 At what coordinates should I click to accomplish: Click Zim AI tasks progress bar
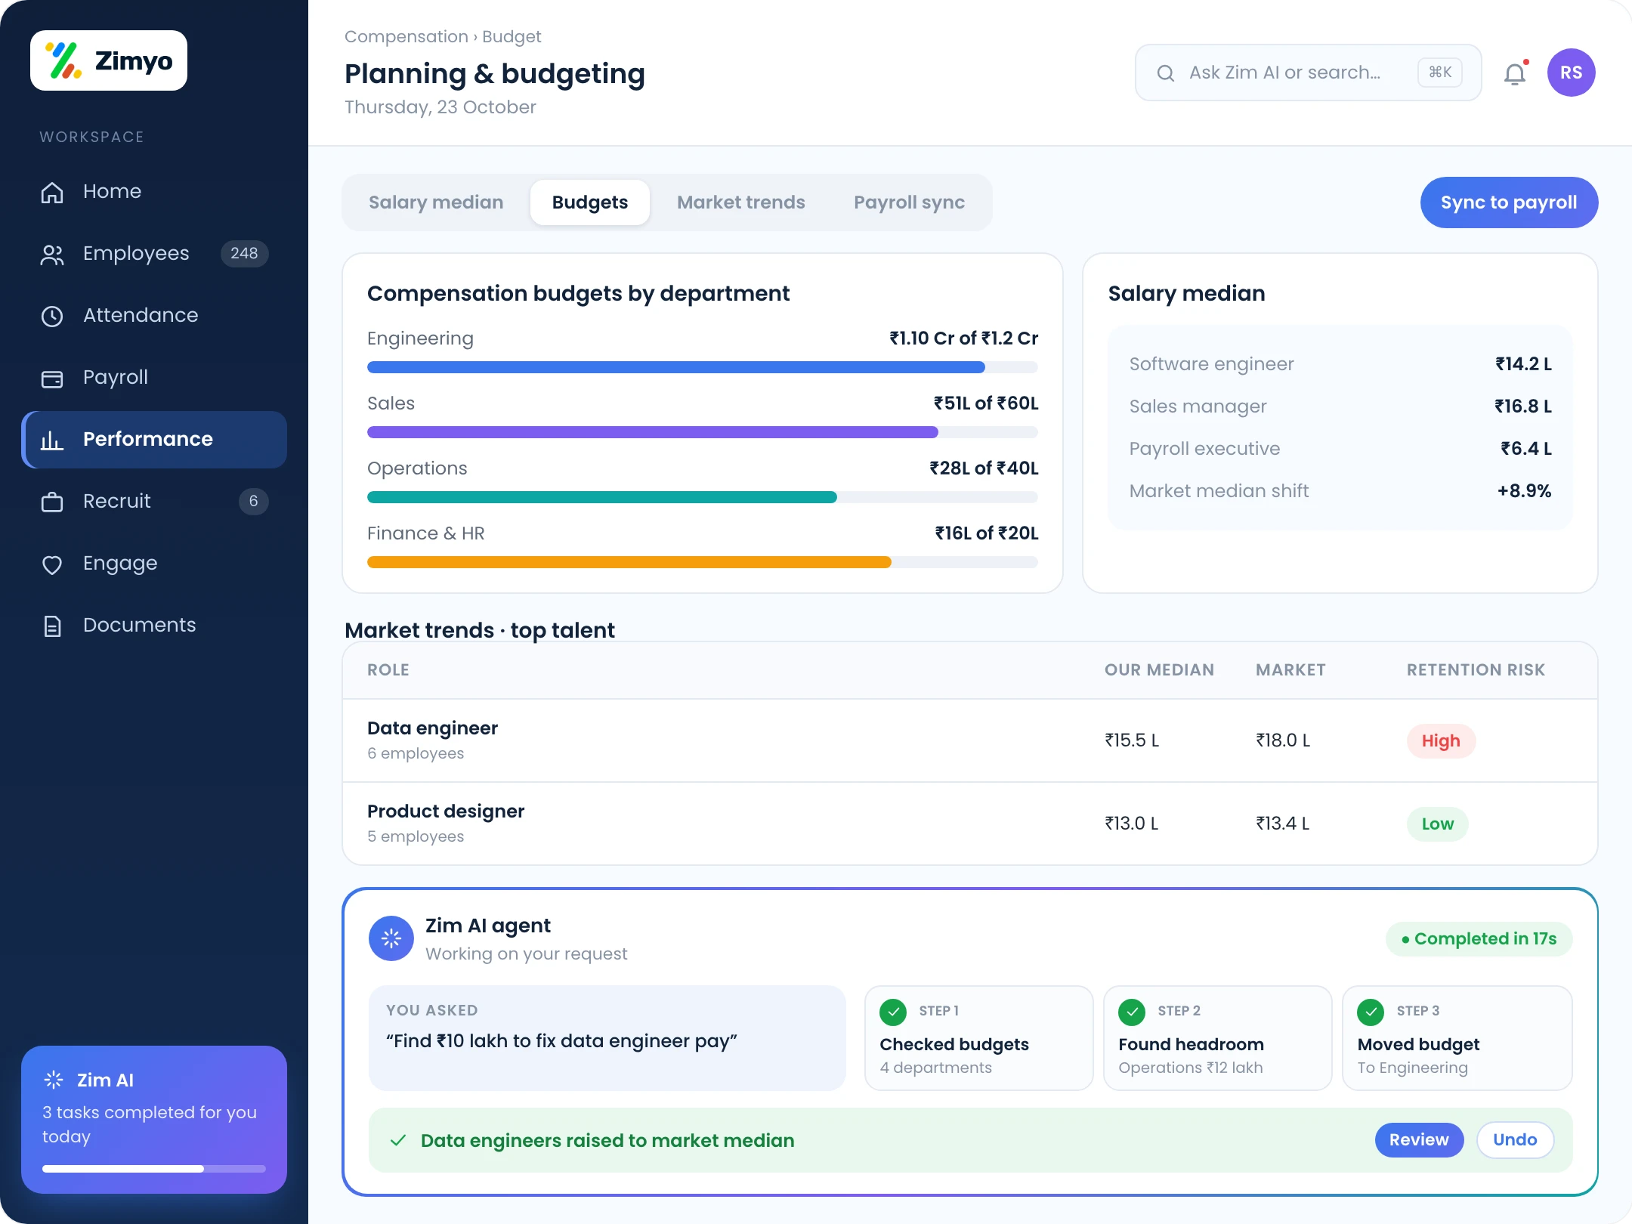(154, 1169)
